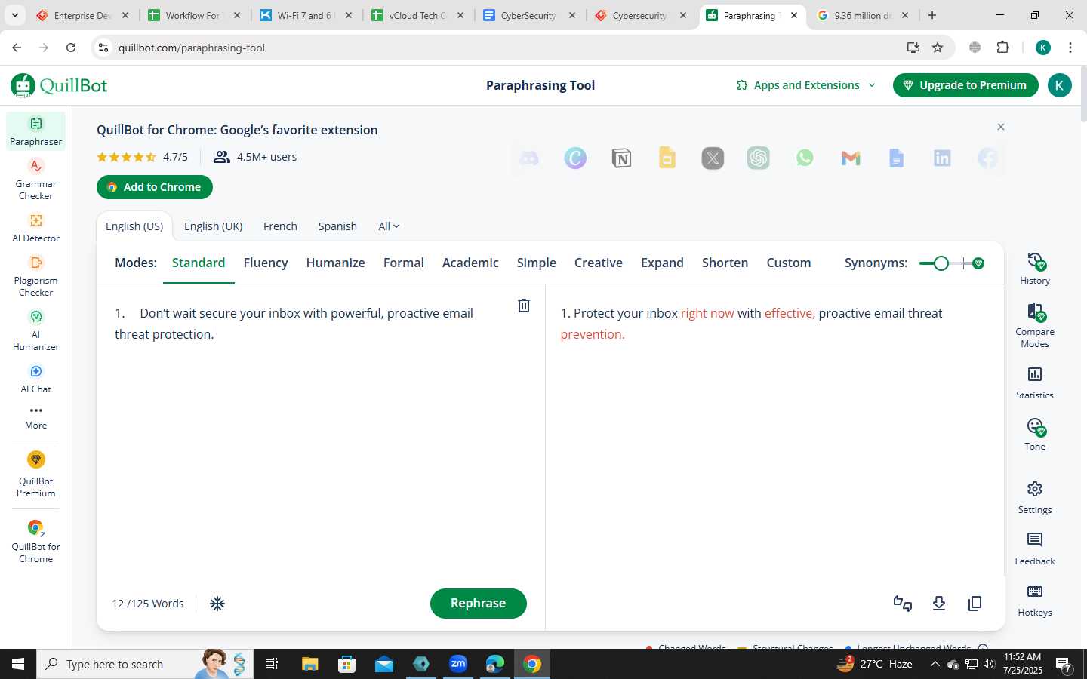Open a new Chrome tab
1087x679 pixels.
coord(932,15)
